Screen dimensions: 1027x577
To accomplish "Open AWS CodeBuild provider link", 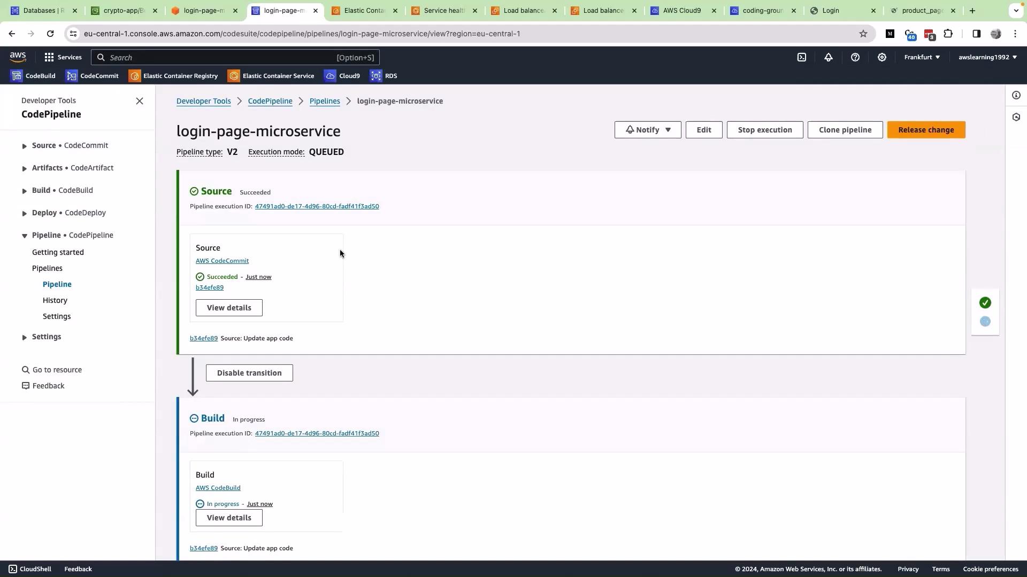I will click(x=218, y=488).
